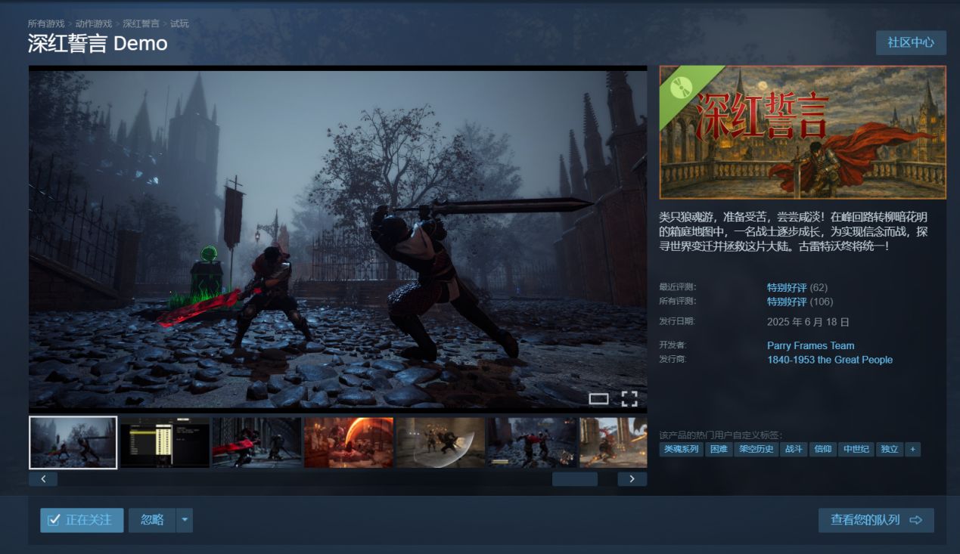Enter fullscreen via the expand icon
The width and height of the screenshot is (960, 554).
(x=629, y=399)
